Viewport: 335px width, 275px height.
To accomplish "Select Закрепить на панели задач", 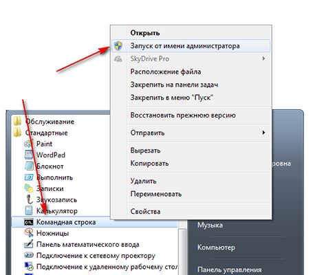I will (x=191, y=85).
